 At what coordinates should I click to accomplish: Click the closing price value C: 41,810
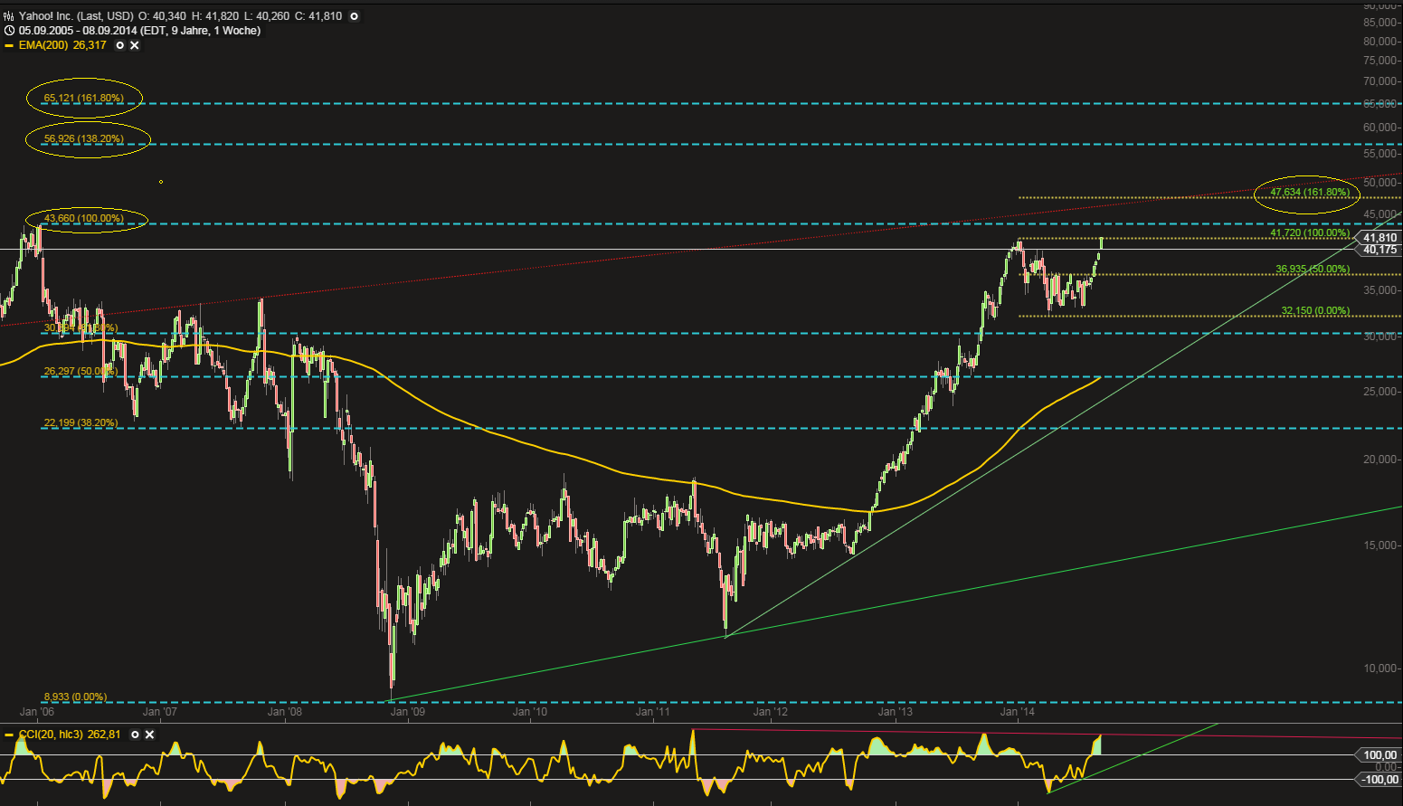point(320,16)
